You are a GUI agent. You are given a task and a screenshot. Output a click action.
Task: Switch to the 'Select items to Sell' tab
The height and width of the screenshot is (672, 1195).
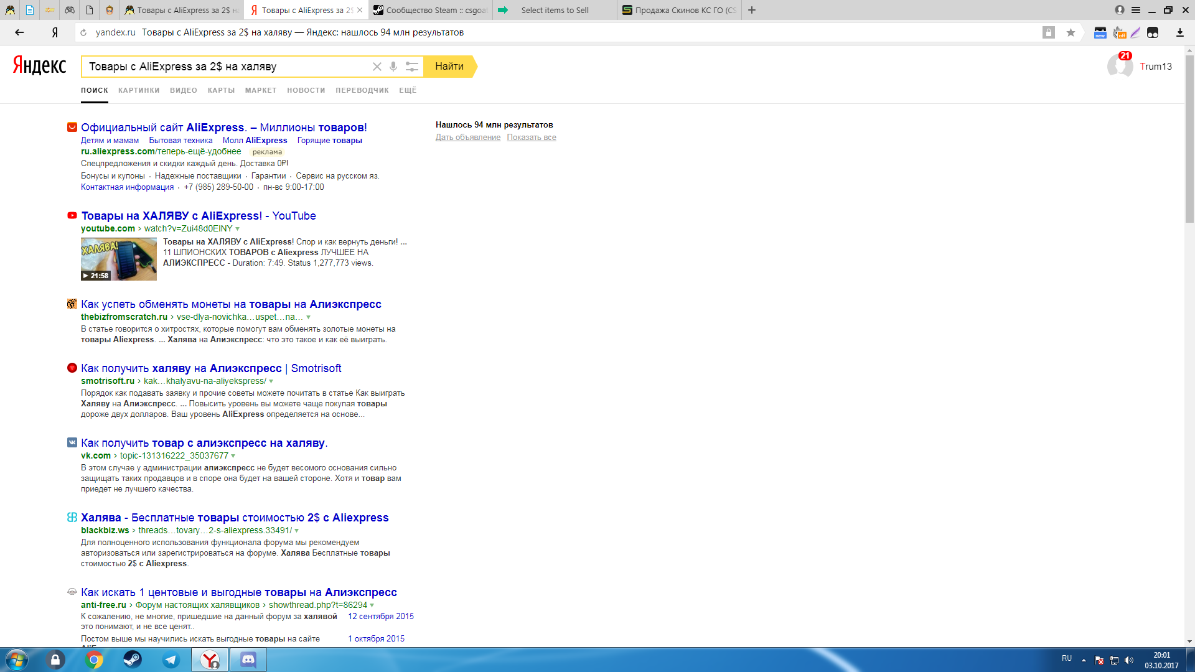555,10
